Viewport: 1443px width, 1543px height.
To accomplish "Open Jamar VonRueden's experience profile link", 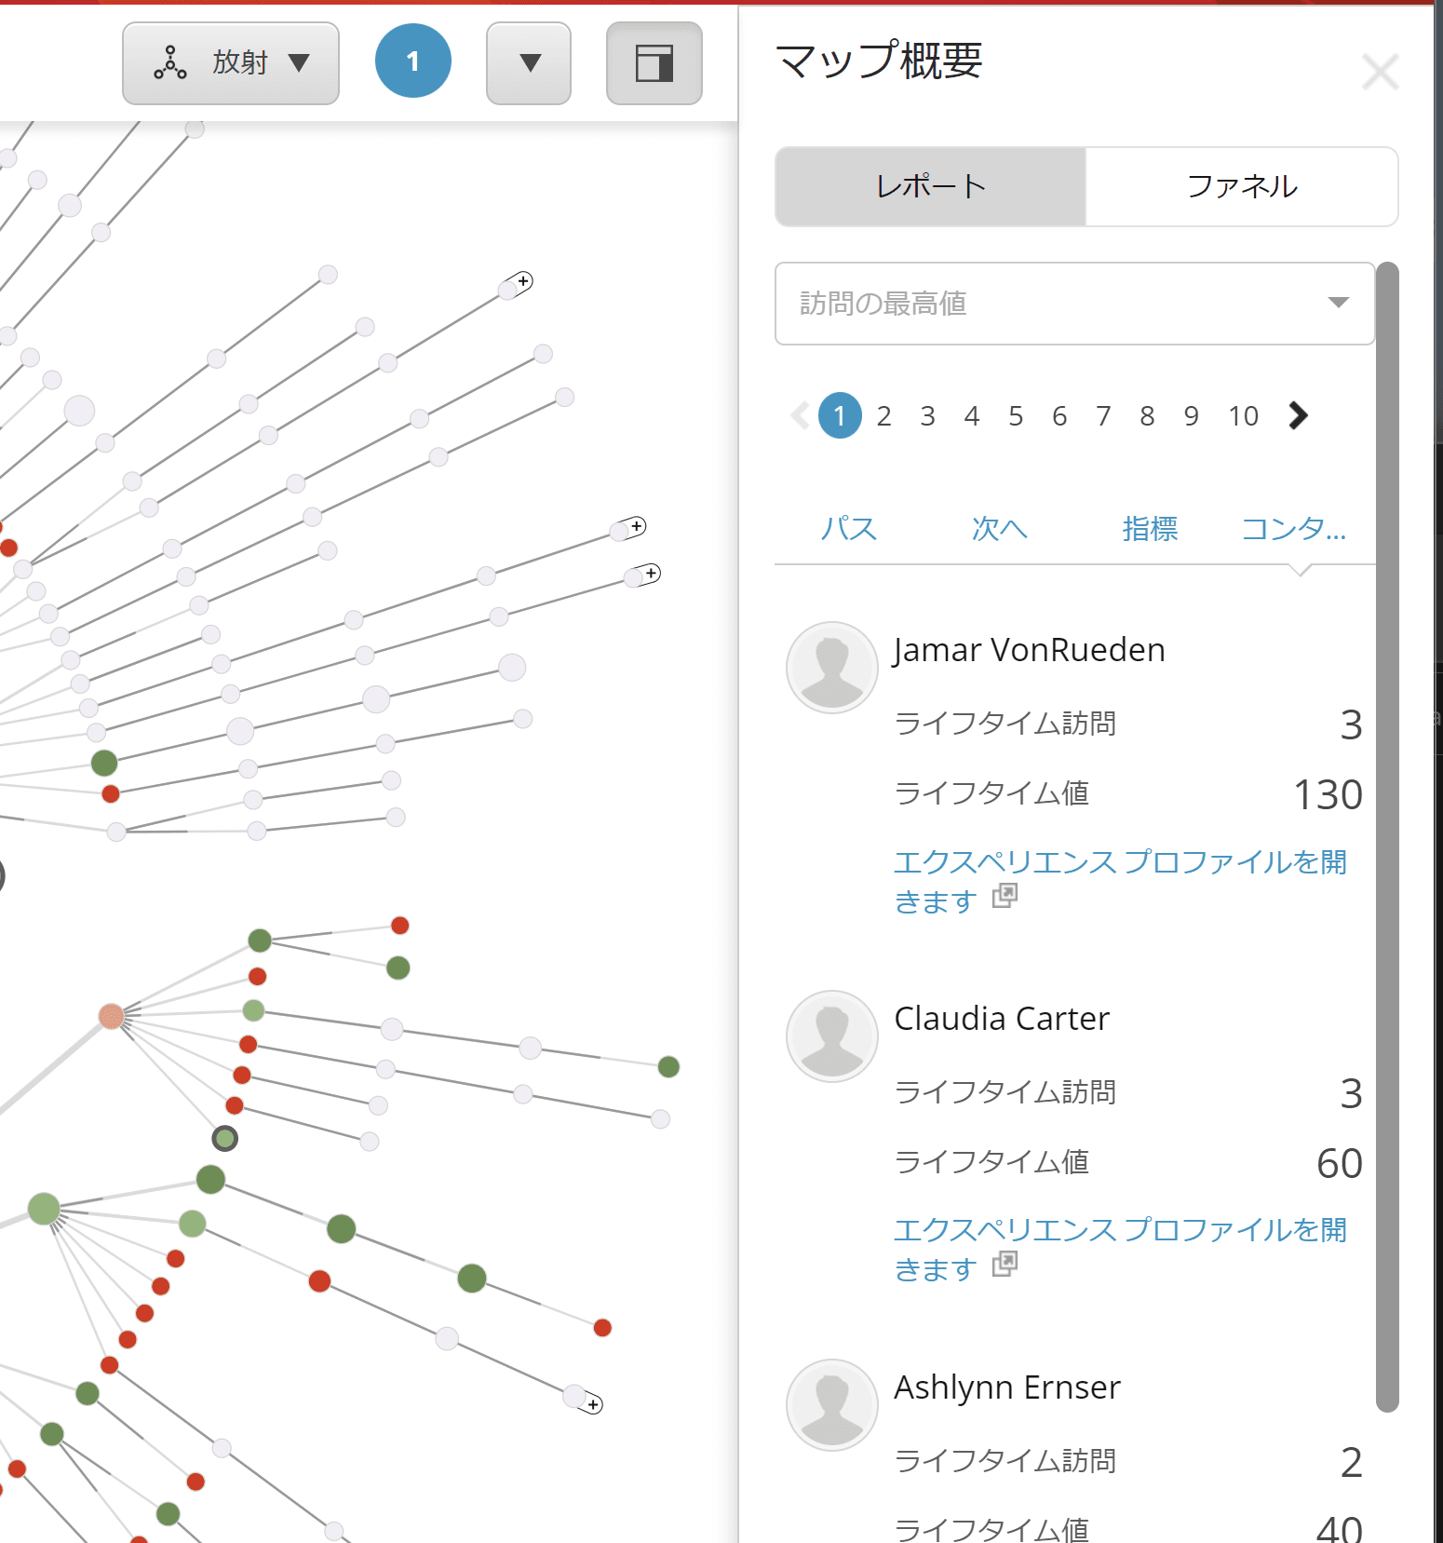I will (1120, 881).
